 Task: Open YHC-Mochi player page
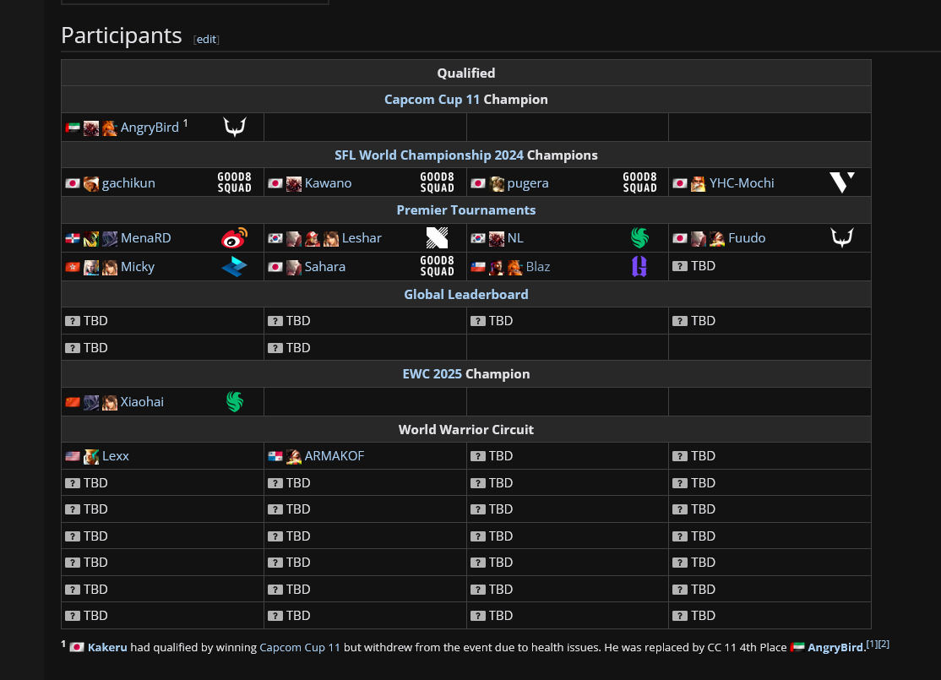click(x=742, y=183)
